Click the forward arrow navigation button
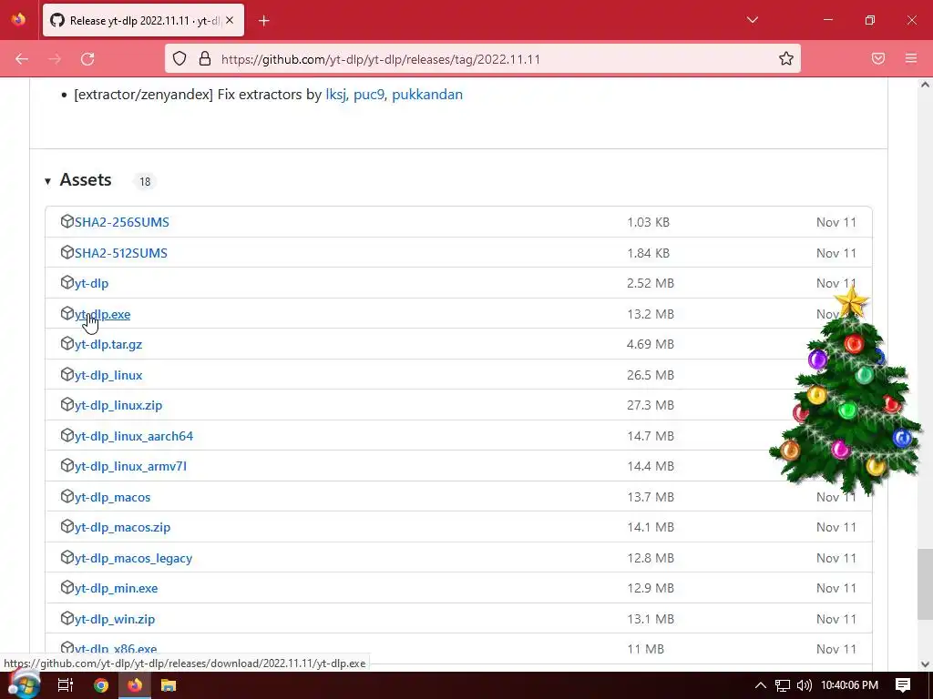The image size is (933, 699). [x=55, y=59]
